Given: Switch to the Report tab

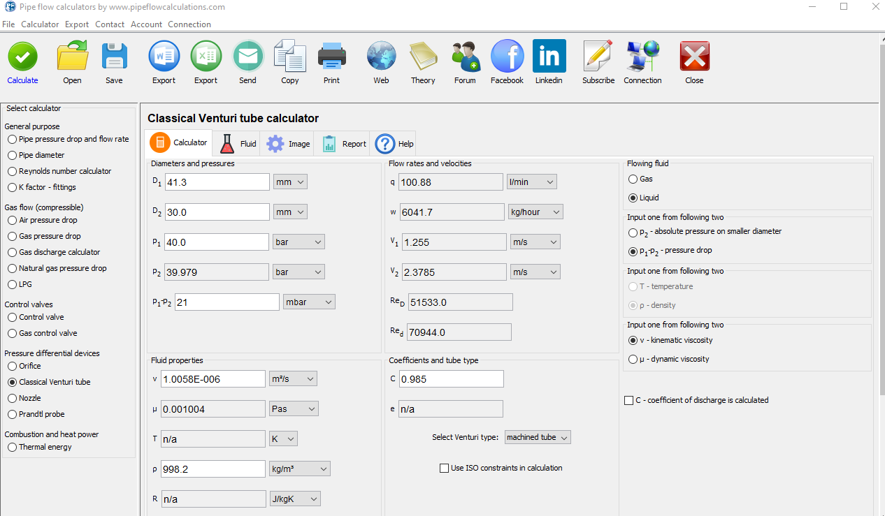Looking at the screenshot, I should 344,144.
